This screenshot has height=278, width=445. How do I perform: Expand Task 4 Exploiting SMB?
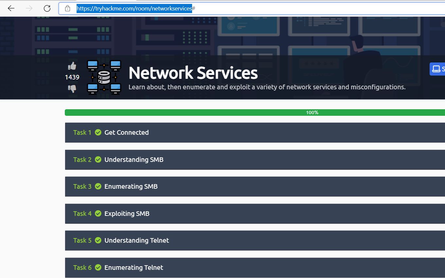coord(255,214)
